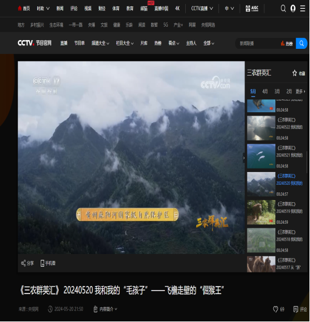
Task: Open the 热榜 link in search box
Action: 287,44
